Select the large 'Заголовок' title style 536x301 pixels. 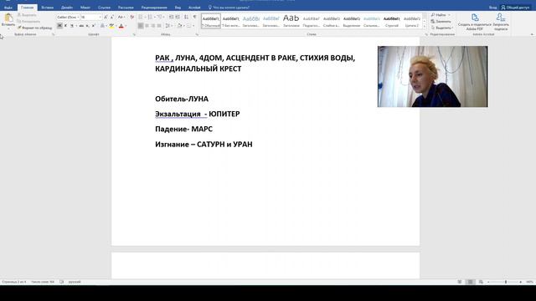[291, 21]
